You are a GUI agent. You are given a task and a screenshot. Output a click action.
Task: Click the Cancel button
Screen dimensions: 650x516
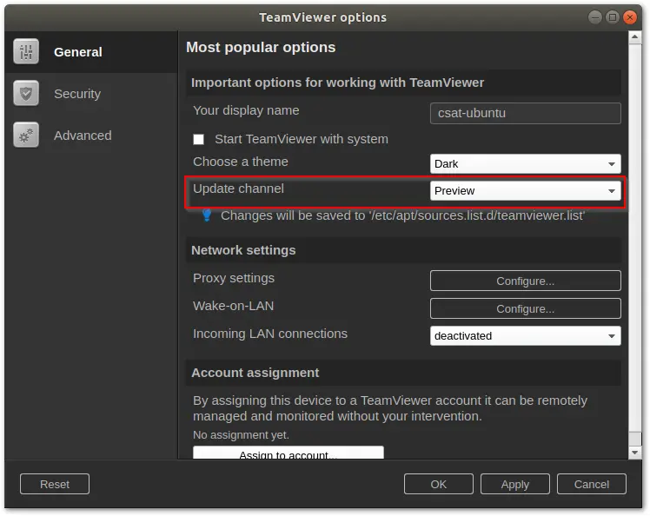pos(592,484)
